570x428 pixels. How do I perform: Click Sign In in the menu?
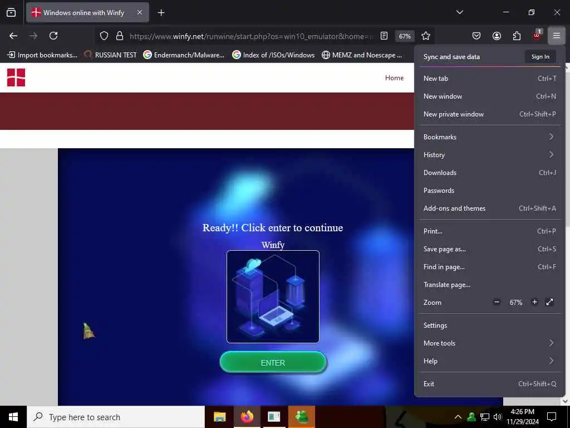540,57
